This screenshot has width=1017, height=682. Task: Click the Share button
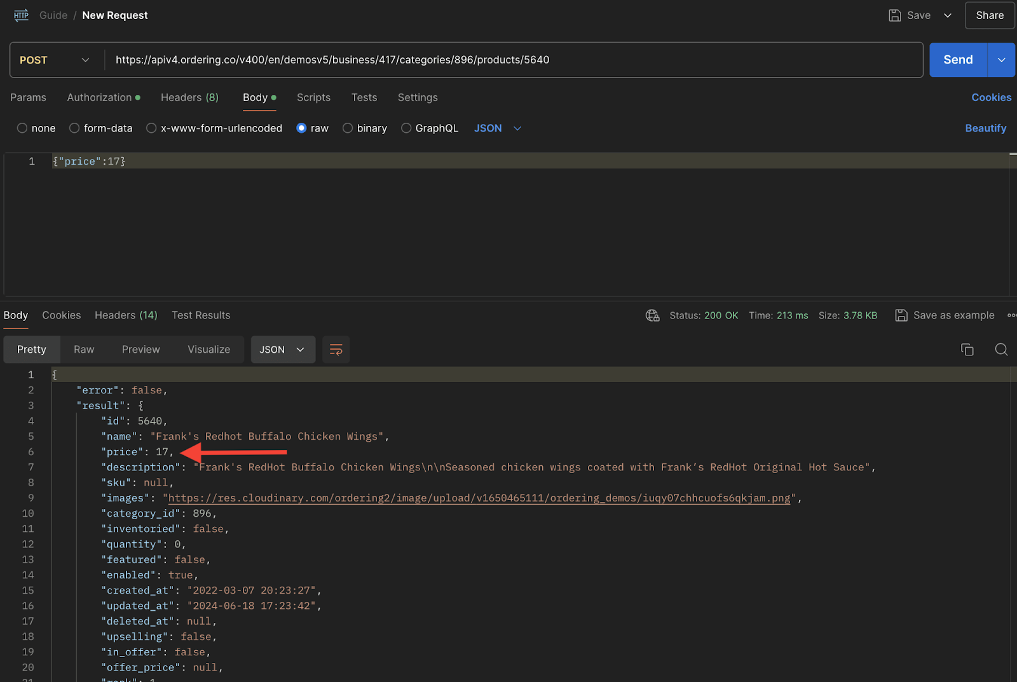(990, 15)
